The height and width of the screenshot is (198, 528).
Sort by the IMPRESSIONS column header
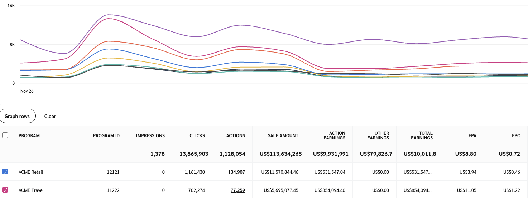[150, 135]
